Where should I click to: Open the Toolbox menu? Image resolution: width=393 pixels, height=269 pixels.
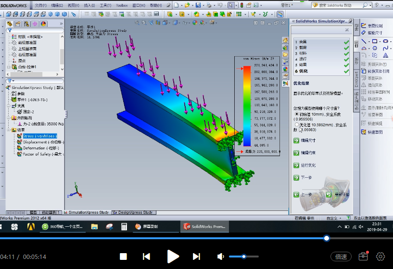click(x=122, y=5)
